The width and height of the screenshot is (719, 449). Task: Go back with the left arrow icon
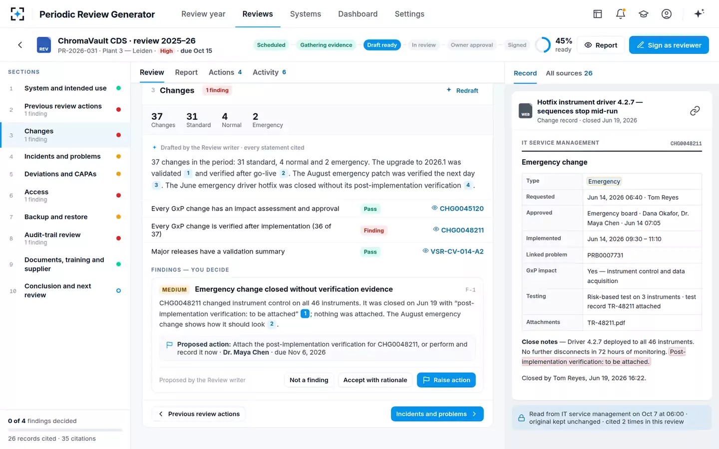(x=20, y=45)
